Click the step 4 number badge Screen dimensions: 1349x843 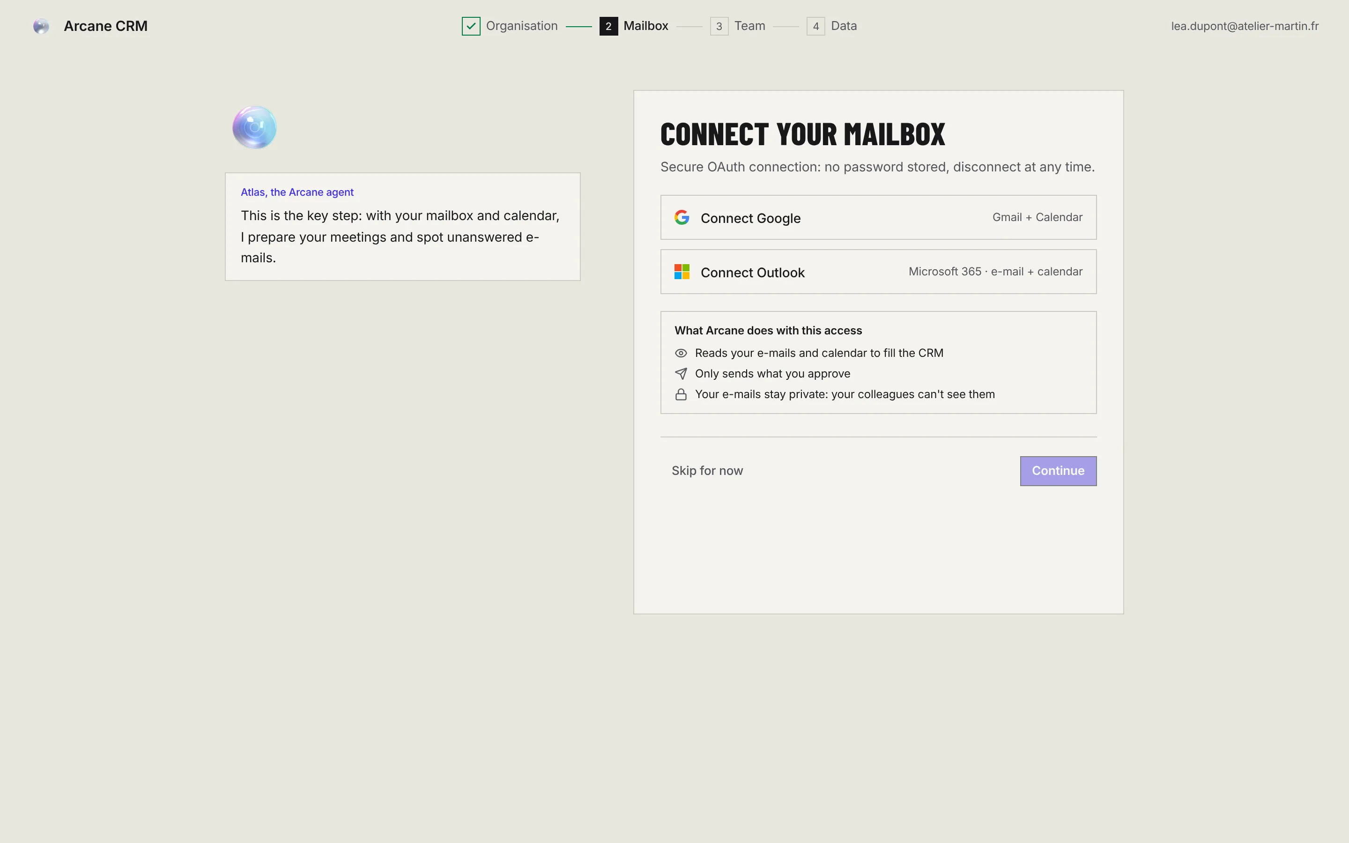[x=815, y=26]
